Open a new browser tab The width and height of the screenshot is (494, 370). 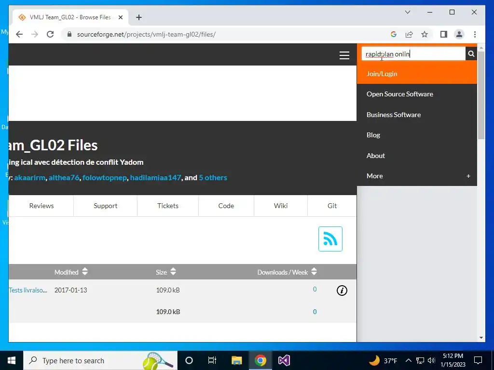tap(138, 17)
